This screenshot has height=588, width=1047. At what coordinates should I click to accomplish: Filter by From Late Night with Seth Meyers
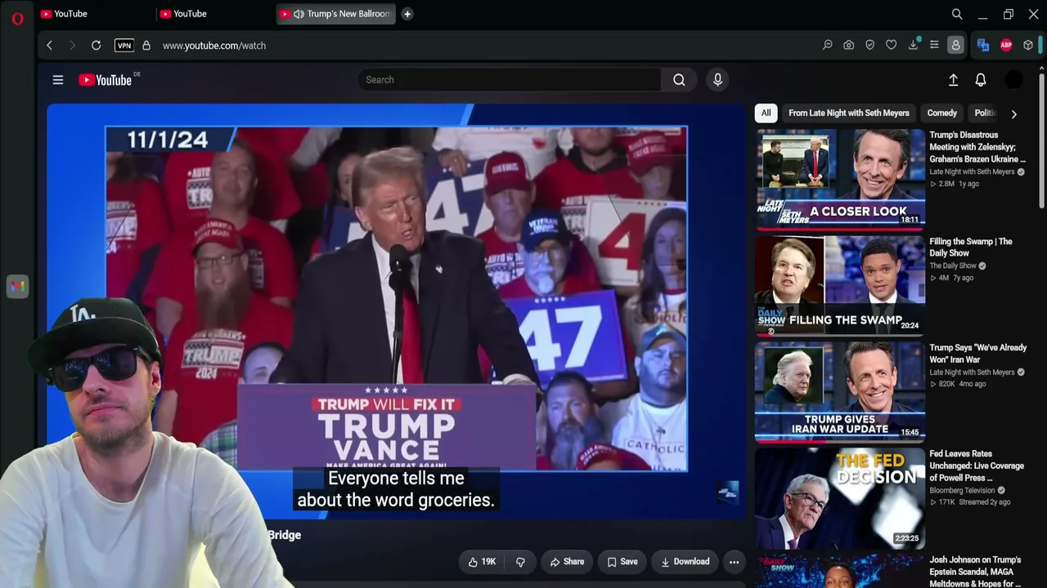tap(849, 114)
